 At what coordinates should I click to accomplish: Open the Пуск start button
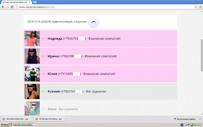point(5,125)
